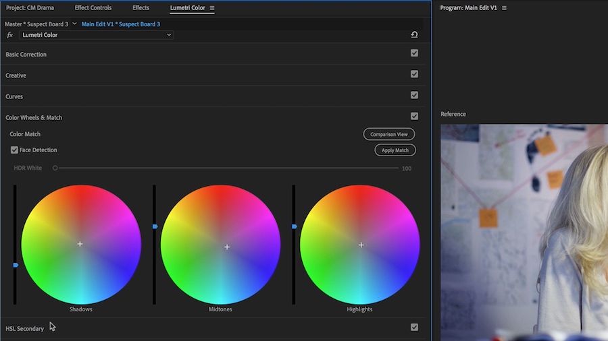Image resolution: width=608 pixels, height=341 pixels.
Task: Click the Reference label in Program monitor
Action: click(453, 114)
